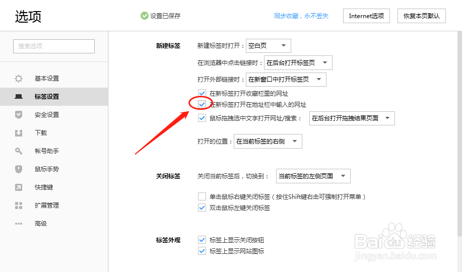Click the 选项 page title

point(28,17)
